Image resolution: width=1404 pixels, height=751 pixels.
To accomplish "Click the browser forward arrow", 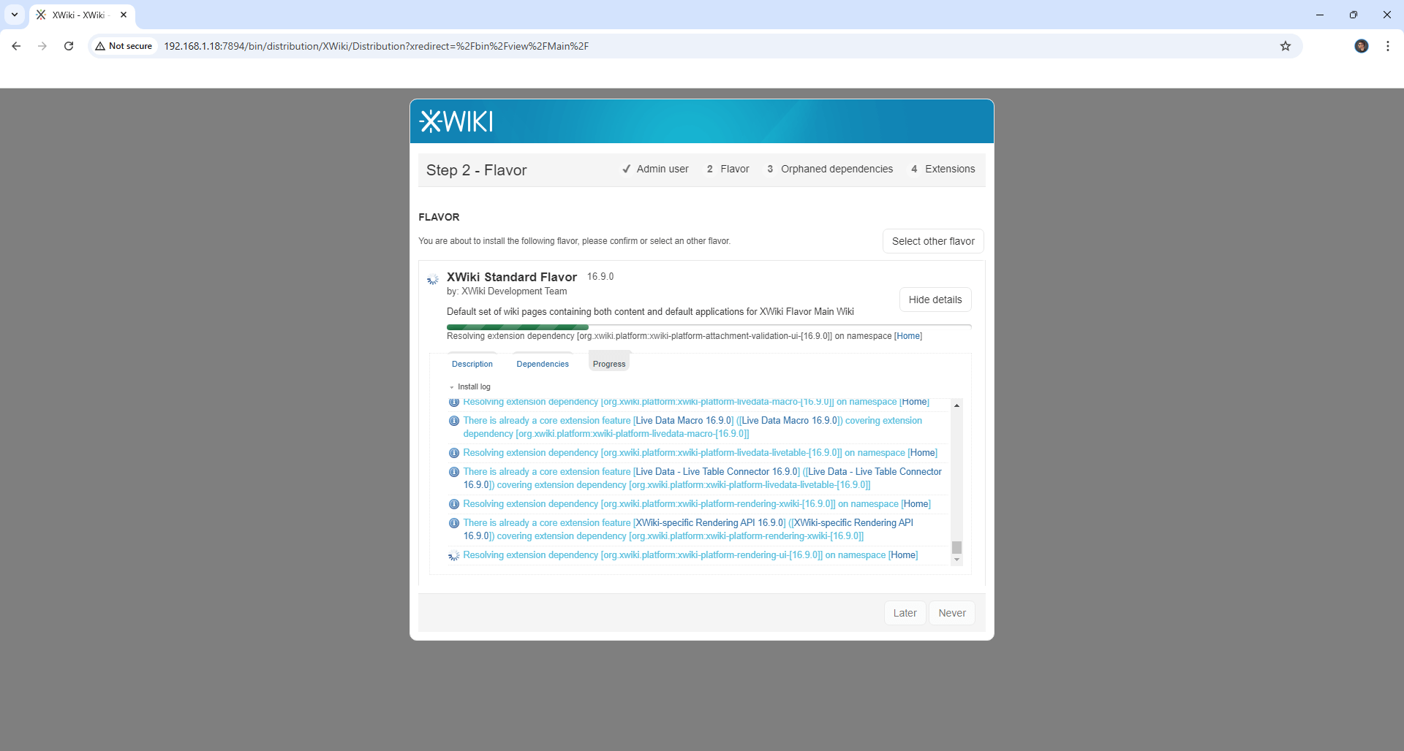I will click(42, 46).
